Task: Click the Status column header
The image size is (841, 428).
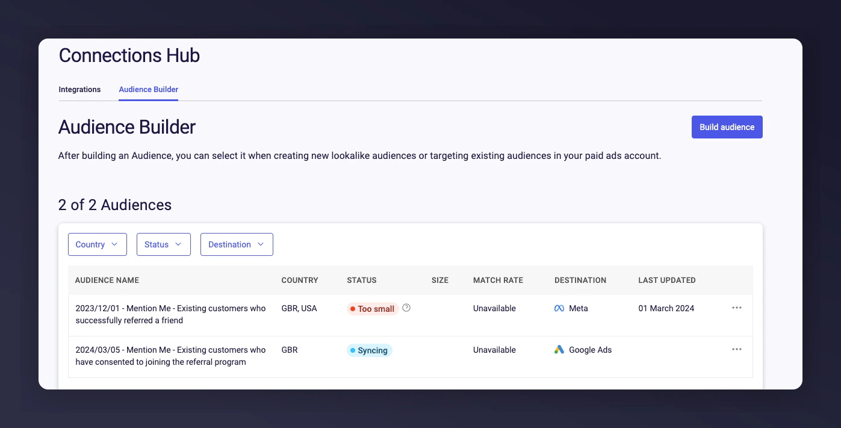Action: pos(362,281)
